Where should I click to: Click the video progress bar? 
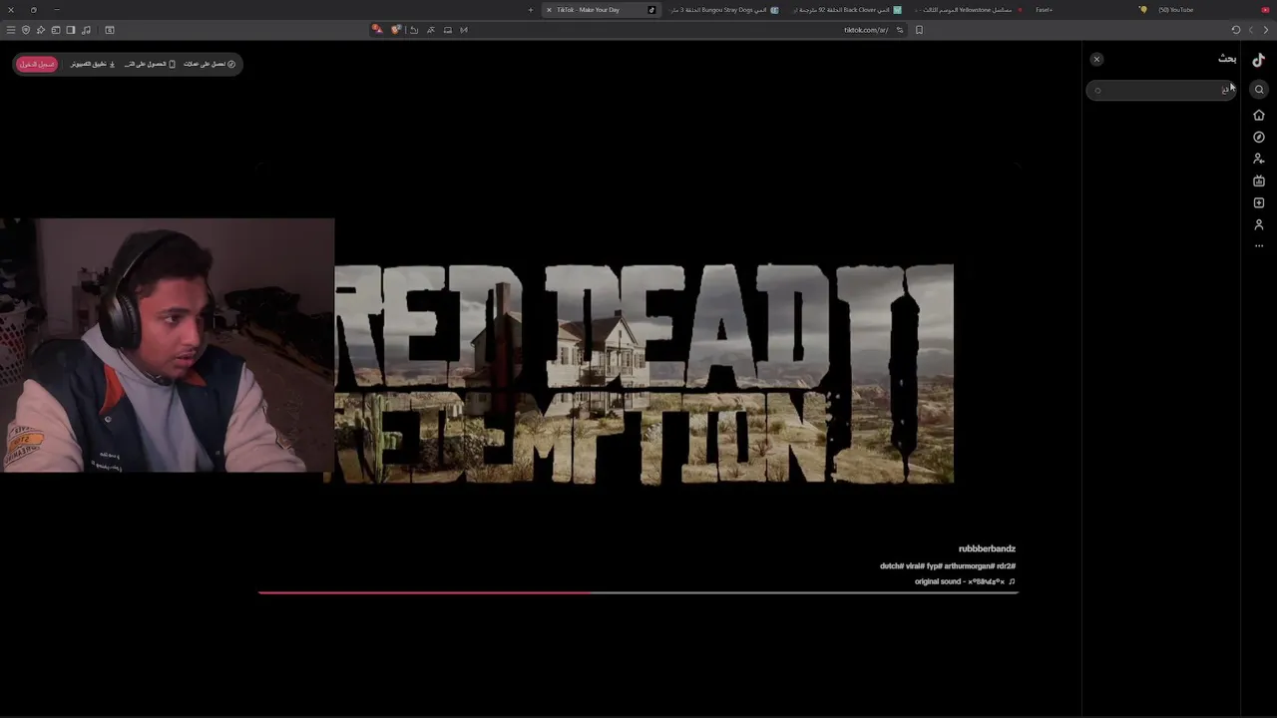click(x=638, y=592)
